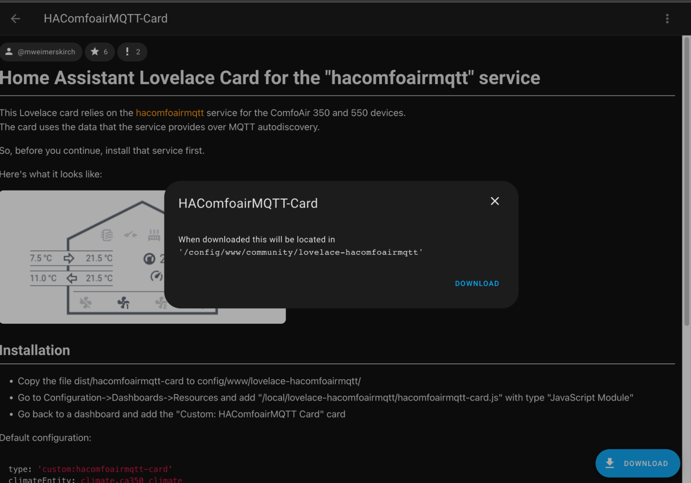Click the Installation heading
The image size is (691, 483).
(35, 350)
